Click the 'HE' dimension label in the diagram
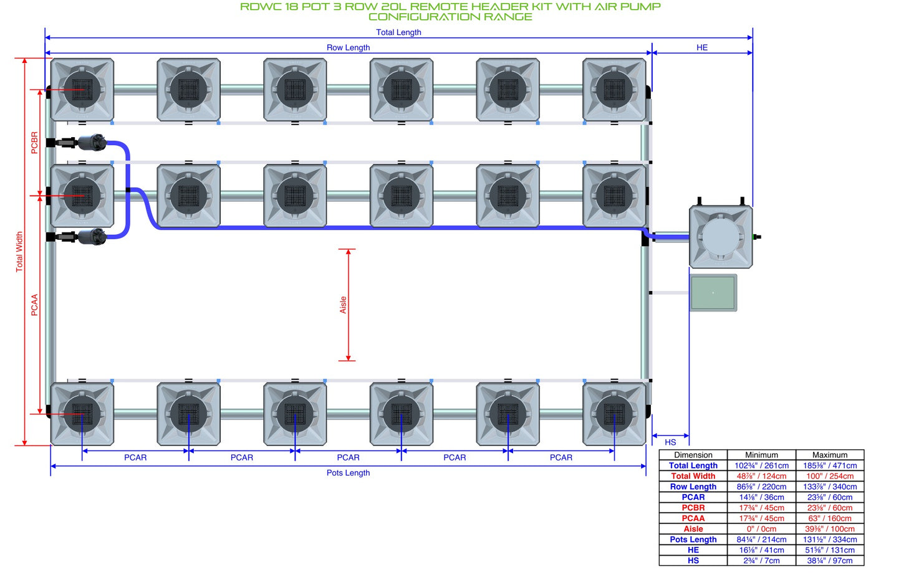This screenshot has width=901, height=580. click(x=702, y=47)
